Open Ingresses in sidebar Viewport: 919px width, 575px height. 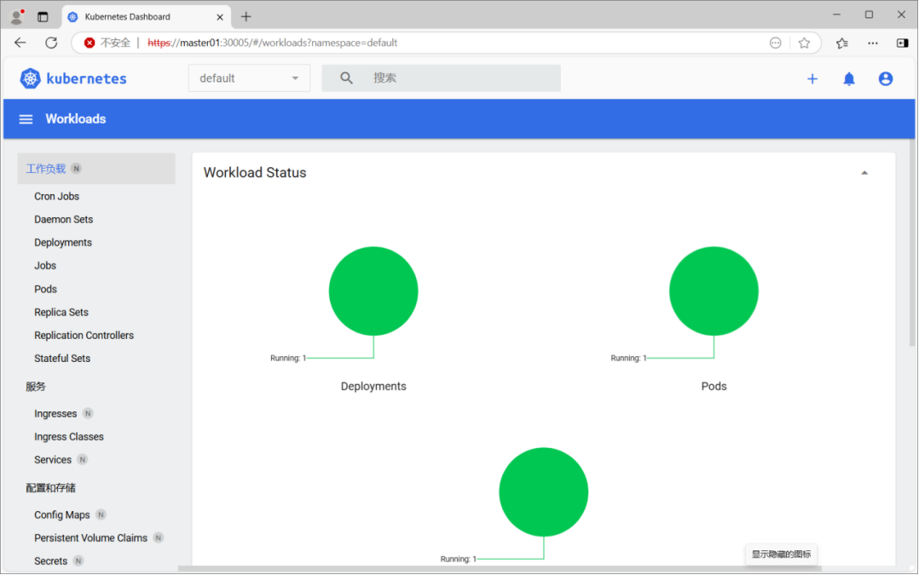point(55,413)
